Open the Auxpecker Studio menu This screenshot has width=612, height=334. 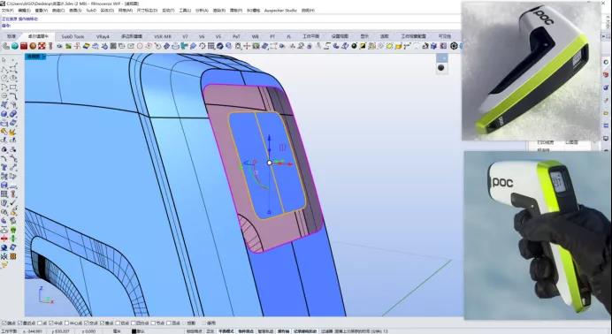pyautogui.click(x=280, y=11)
